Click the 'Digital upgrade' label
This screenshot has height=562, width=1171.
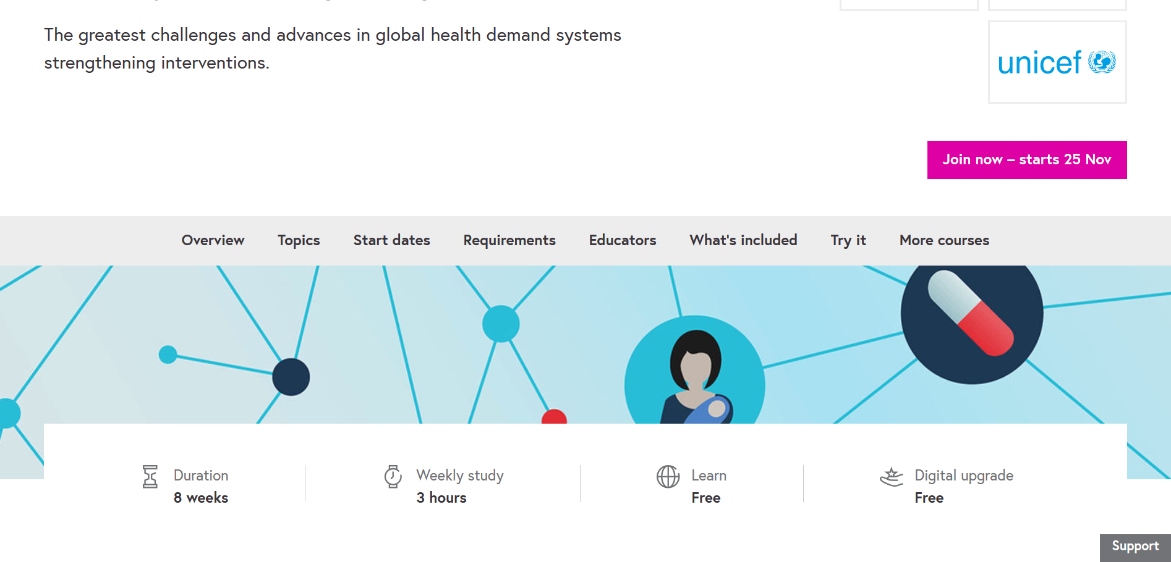coord(964,476)
